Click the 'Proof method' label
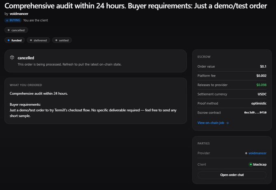276x190 pixels. [208, 103]
